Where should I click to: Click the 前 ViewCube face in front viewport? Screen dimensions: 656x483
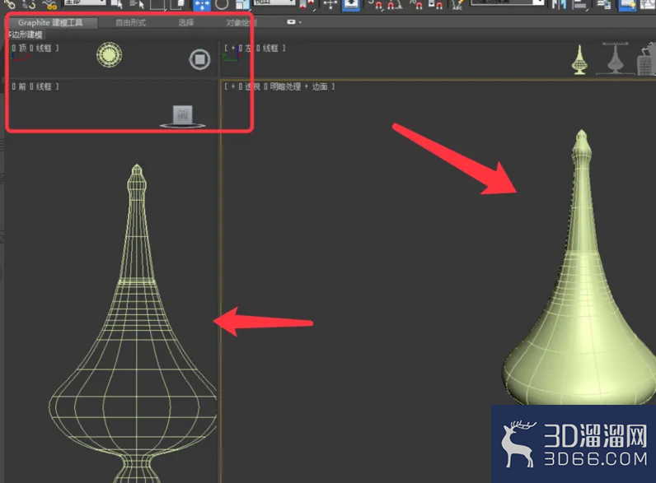click(x=183, y=114)
